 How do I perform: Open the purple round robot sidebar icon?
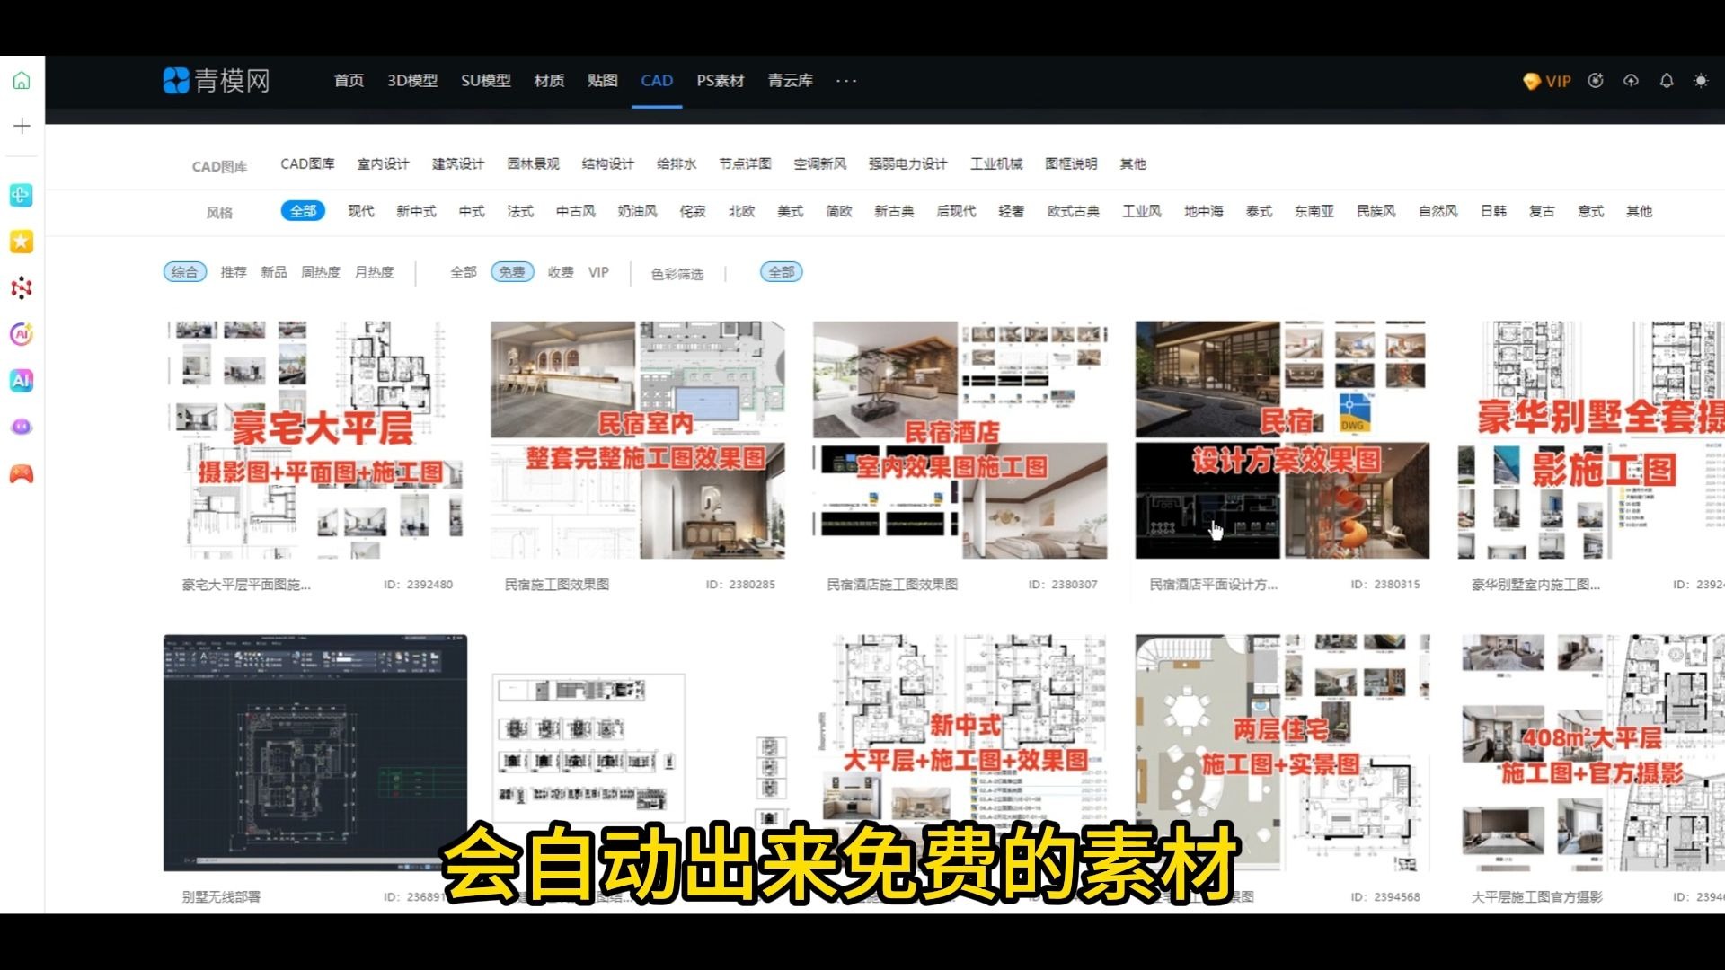22,427
